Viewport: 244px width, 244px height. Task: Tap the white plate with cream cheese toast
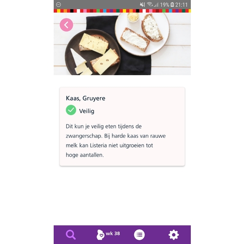142,33
